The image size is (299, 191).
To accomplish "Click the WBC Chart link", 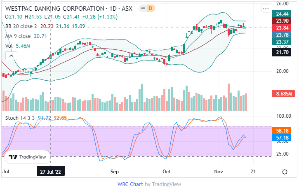I will (130, 184).
